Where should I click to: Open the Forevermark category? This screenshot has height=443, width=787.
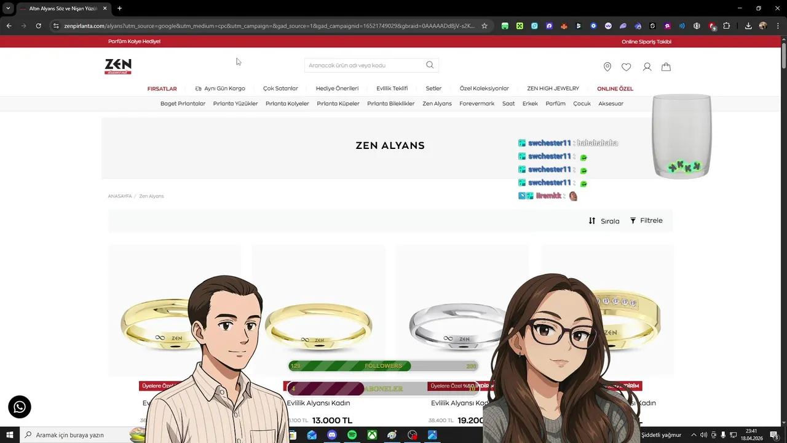point(477,103)
